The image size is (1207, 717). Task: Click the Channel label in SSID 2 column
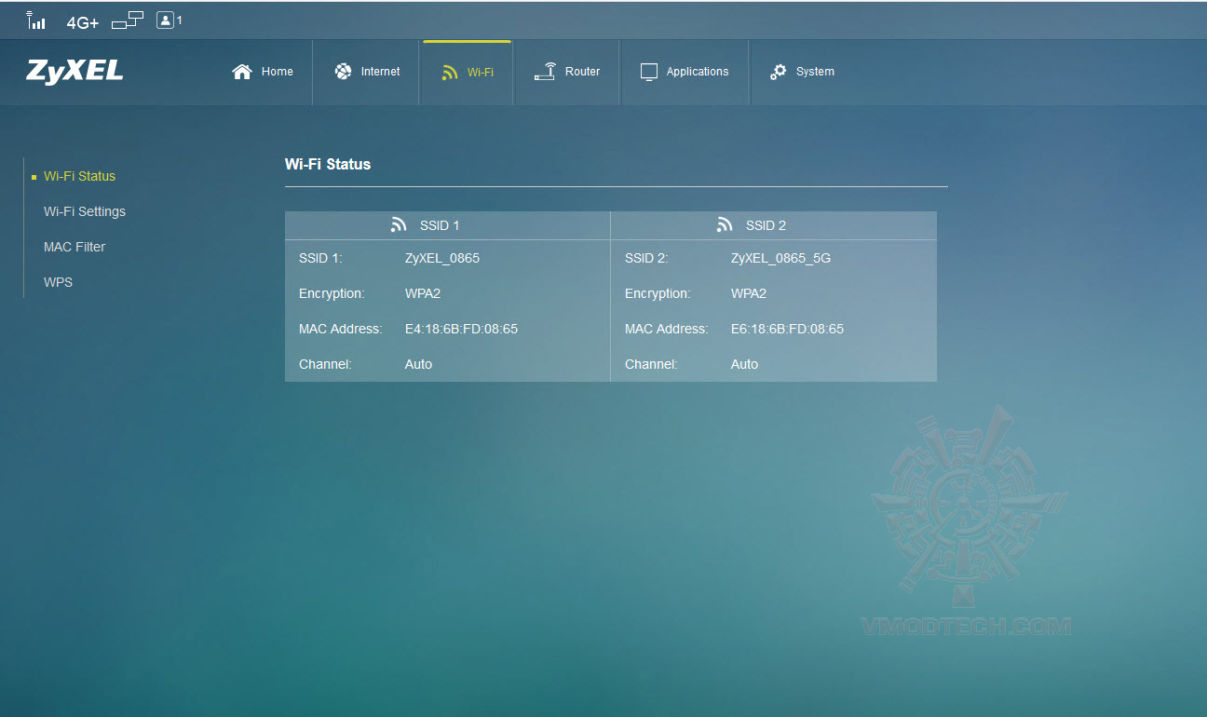(651, 364)
